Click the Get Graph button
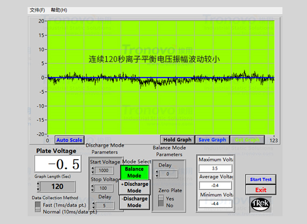Viewport: 307px width, 224px height. click(247, 140)
